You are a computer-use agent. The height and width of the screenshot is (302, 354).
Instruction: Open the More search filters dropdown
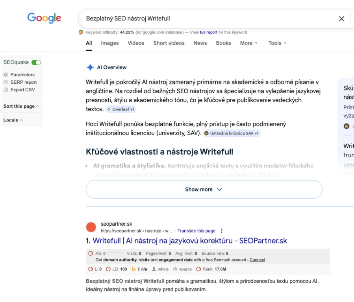[248, 43]
